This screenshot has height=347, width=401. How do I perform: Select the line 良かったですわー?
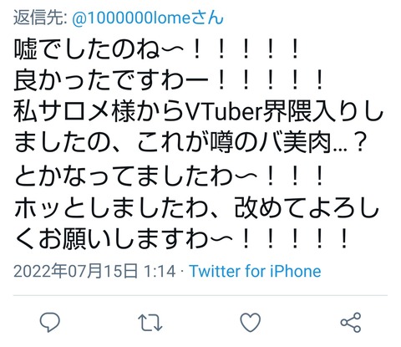point(111,81)
